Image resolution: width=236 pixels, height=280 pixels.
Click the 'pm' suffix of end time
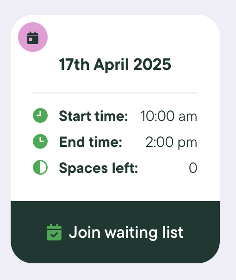click(x=188, y=144)
